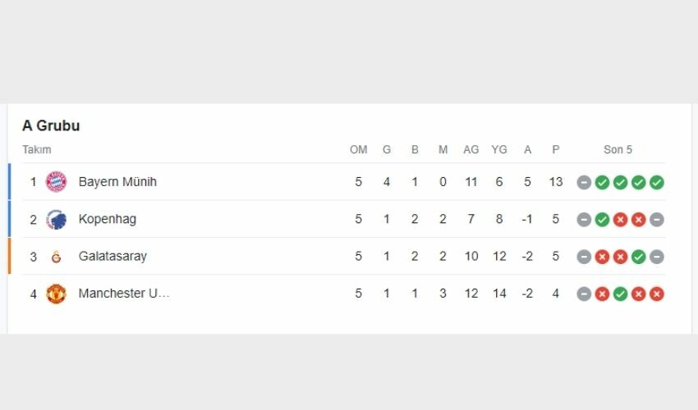Click Bayern Münih's gray upcoming match icon
The width and height of the screenshot is (698, 410).
tap(584, 182)
